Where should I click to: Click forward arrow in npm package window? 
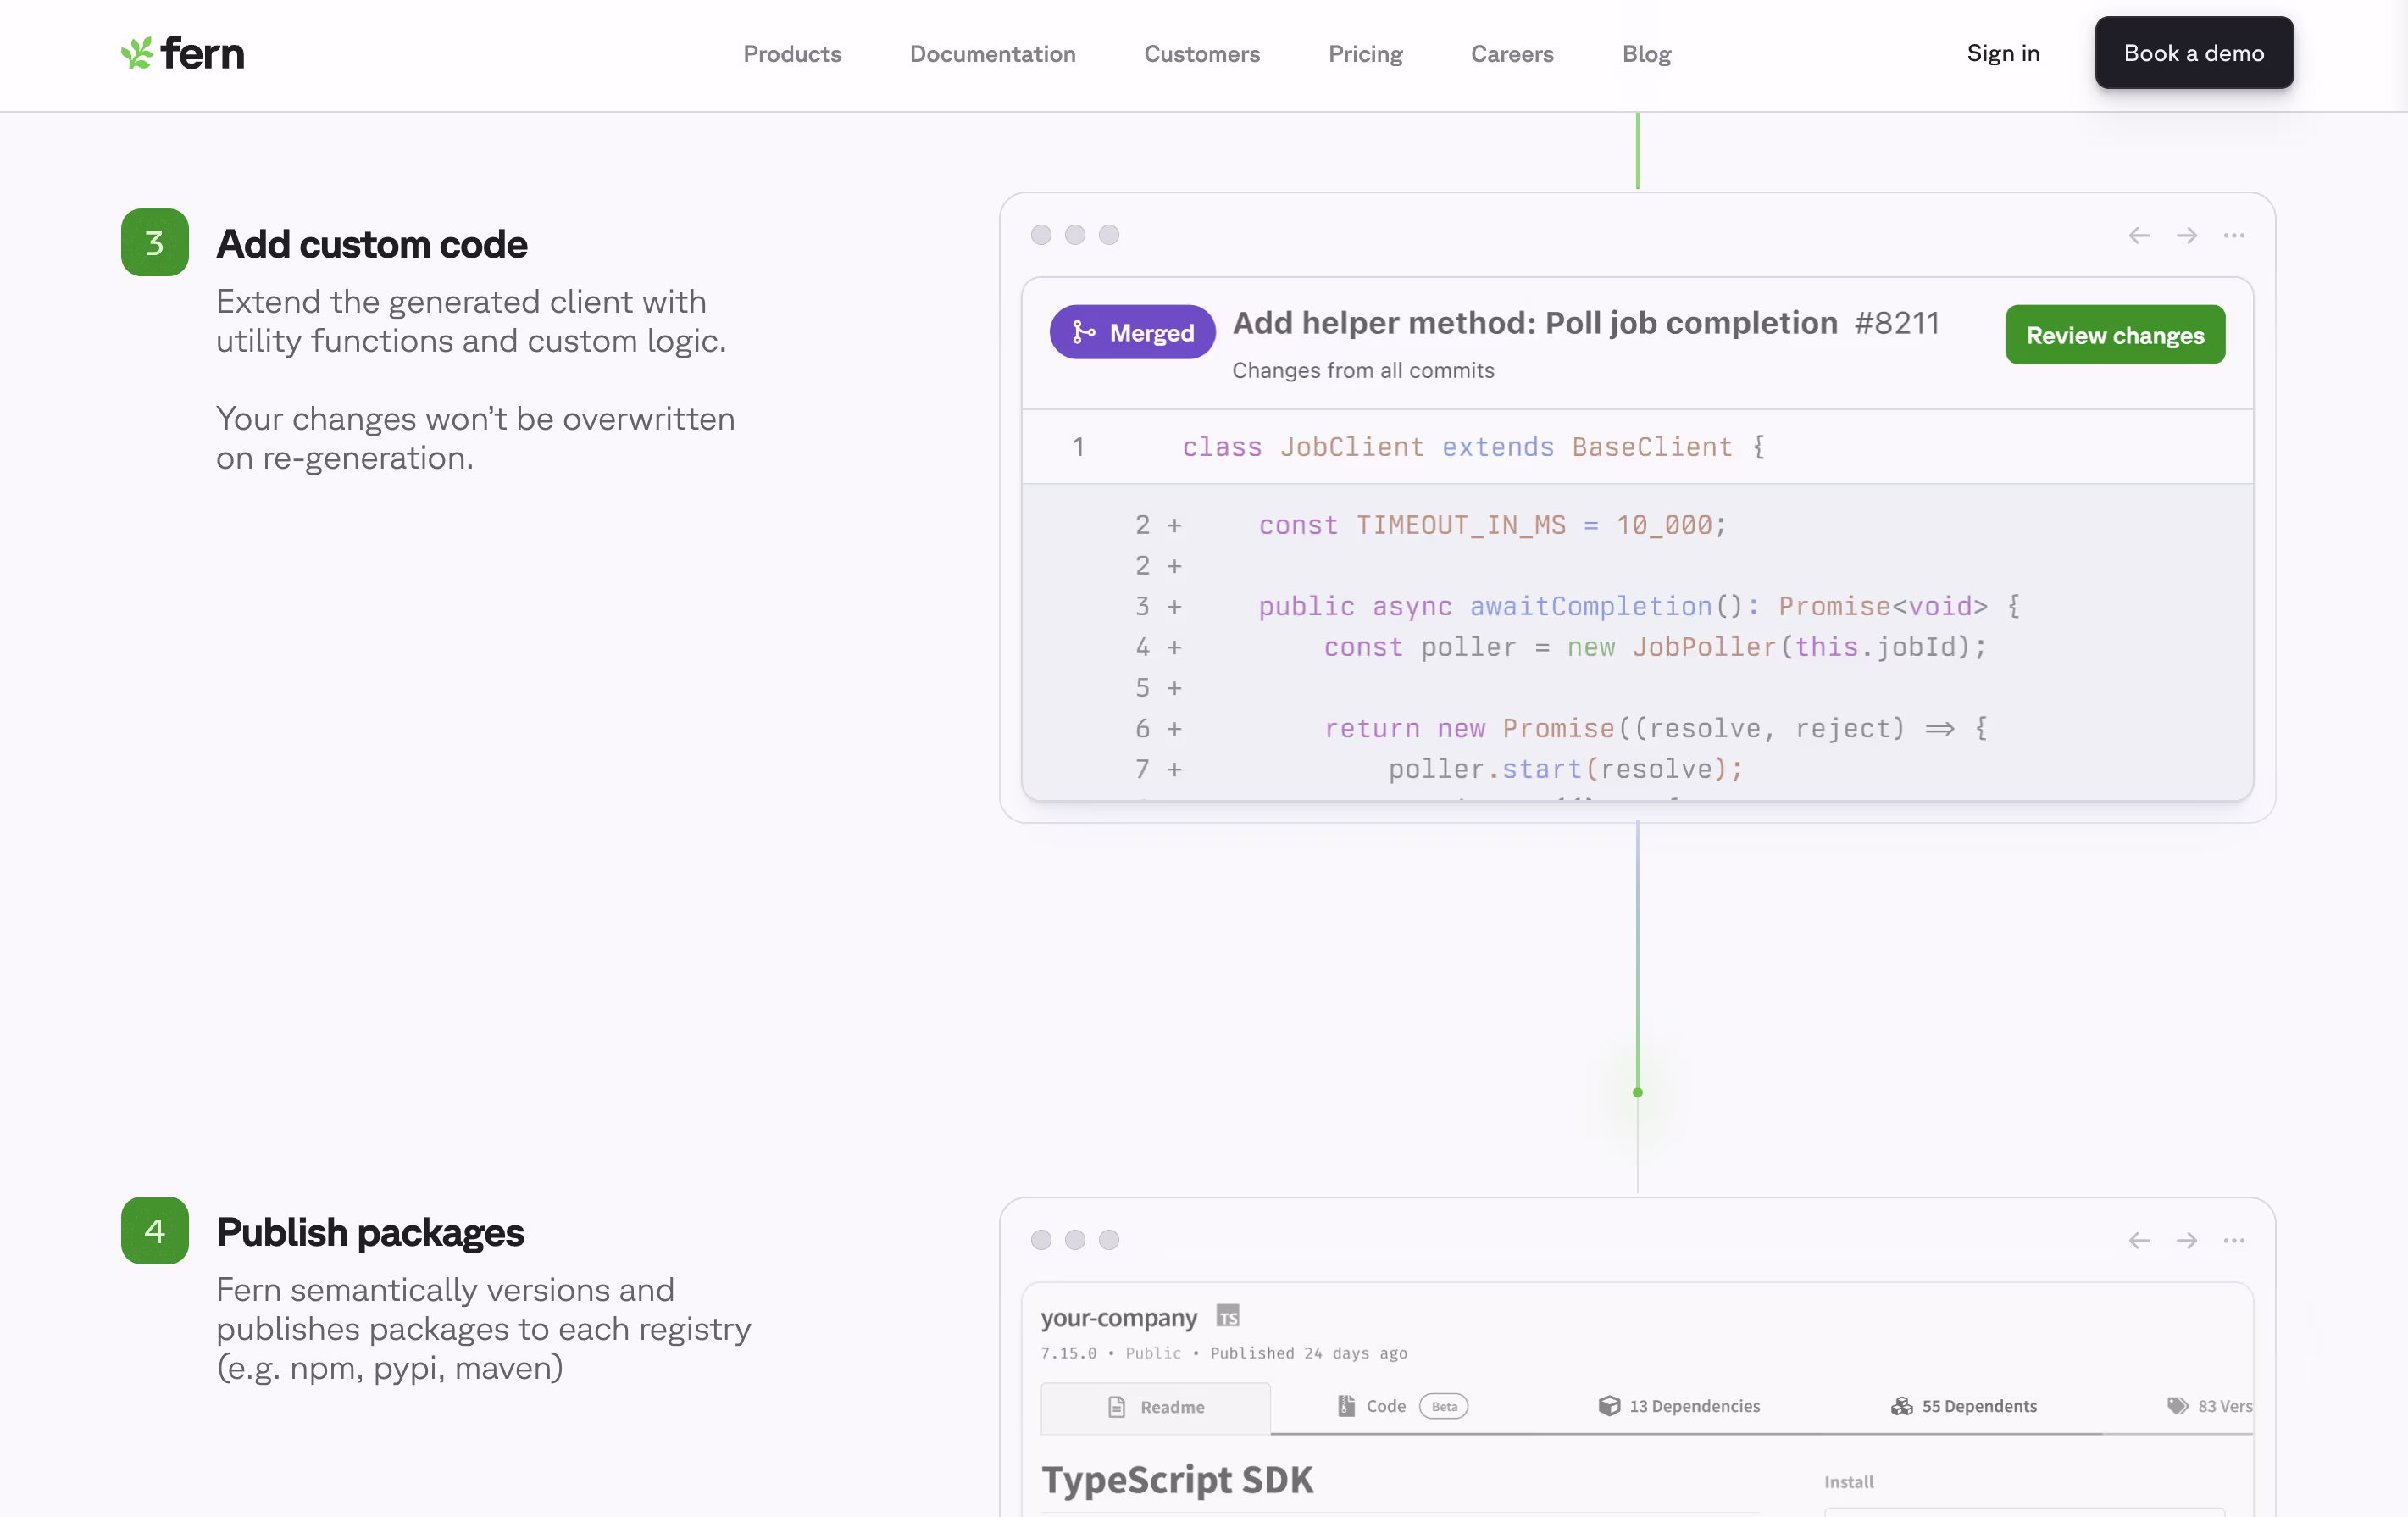click(x=2186, y=1240)
